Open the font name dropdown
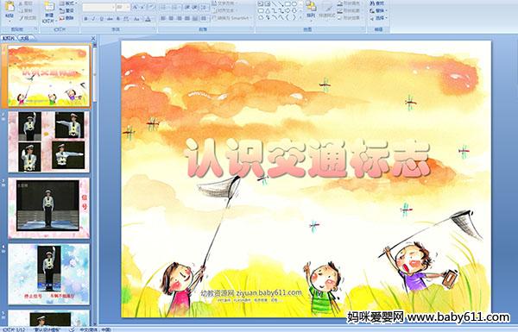Screen dimensions: 518x332 click(x=113, y=7)
